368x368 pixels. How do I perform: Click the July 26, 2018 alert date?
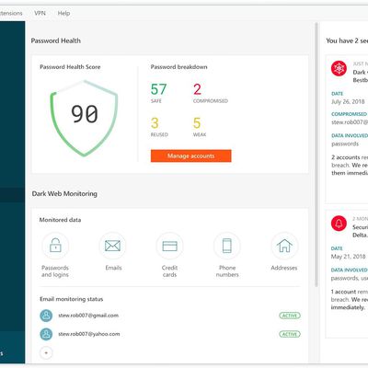348,101
